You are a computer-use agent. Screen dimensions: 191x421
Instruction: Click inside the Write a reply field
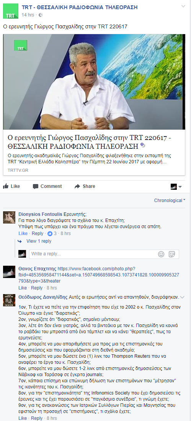pos(93,254)
